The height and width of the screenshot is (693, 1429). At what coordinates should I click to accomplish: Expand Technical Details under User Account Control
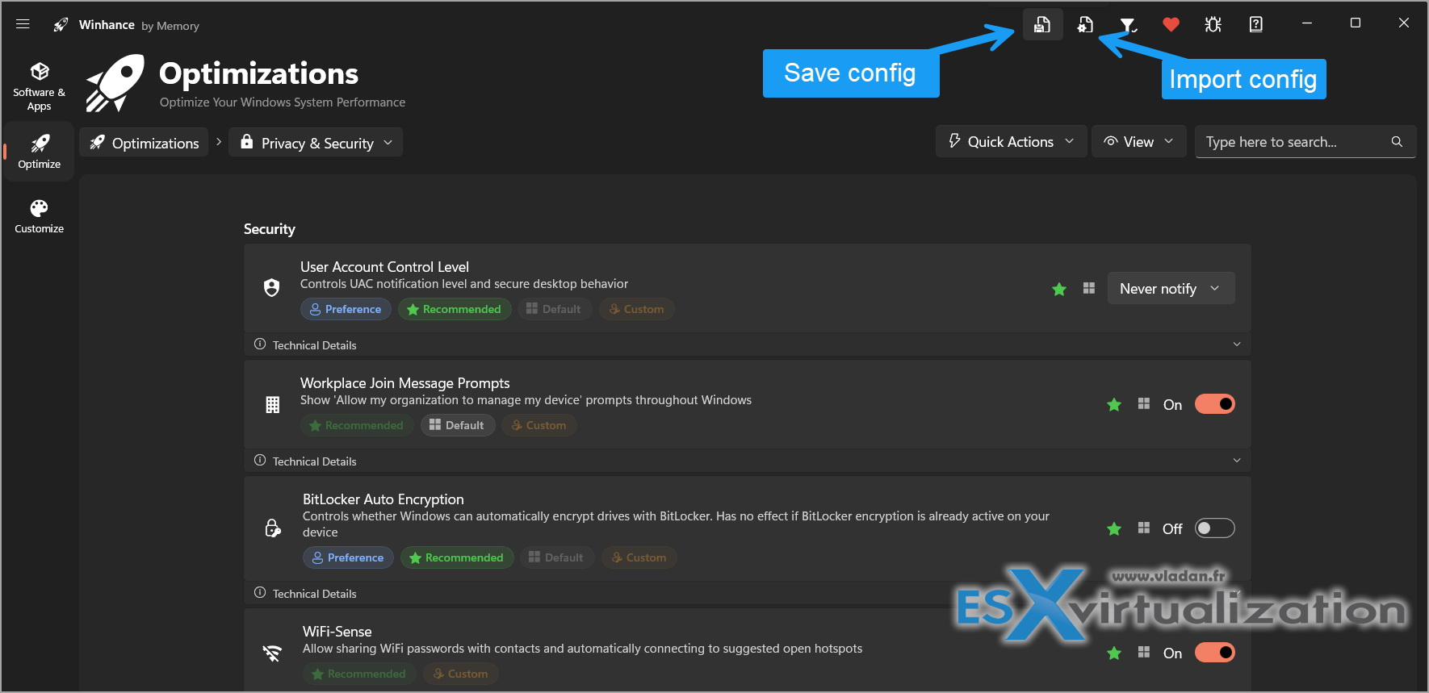point(747,344)
